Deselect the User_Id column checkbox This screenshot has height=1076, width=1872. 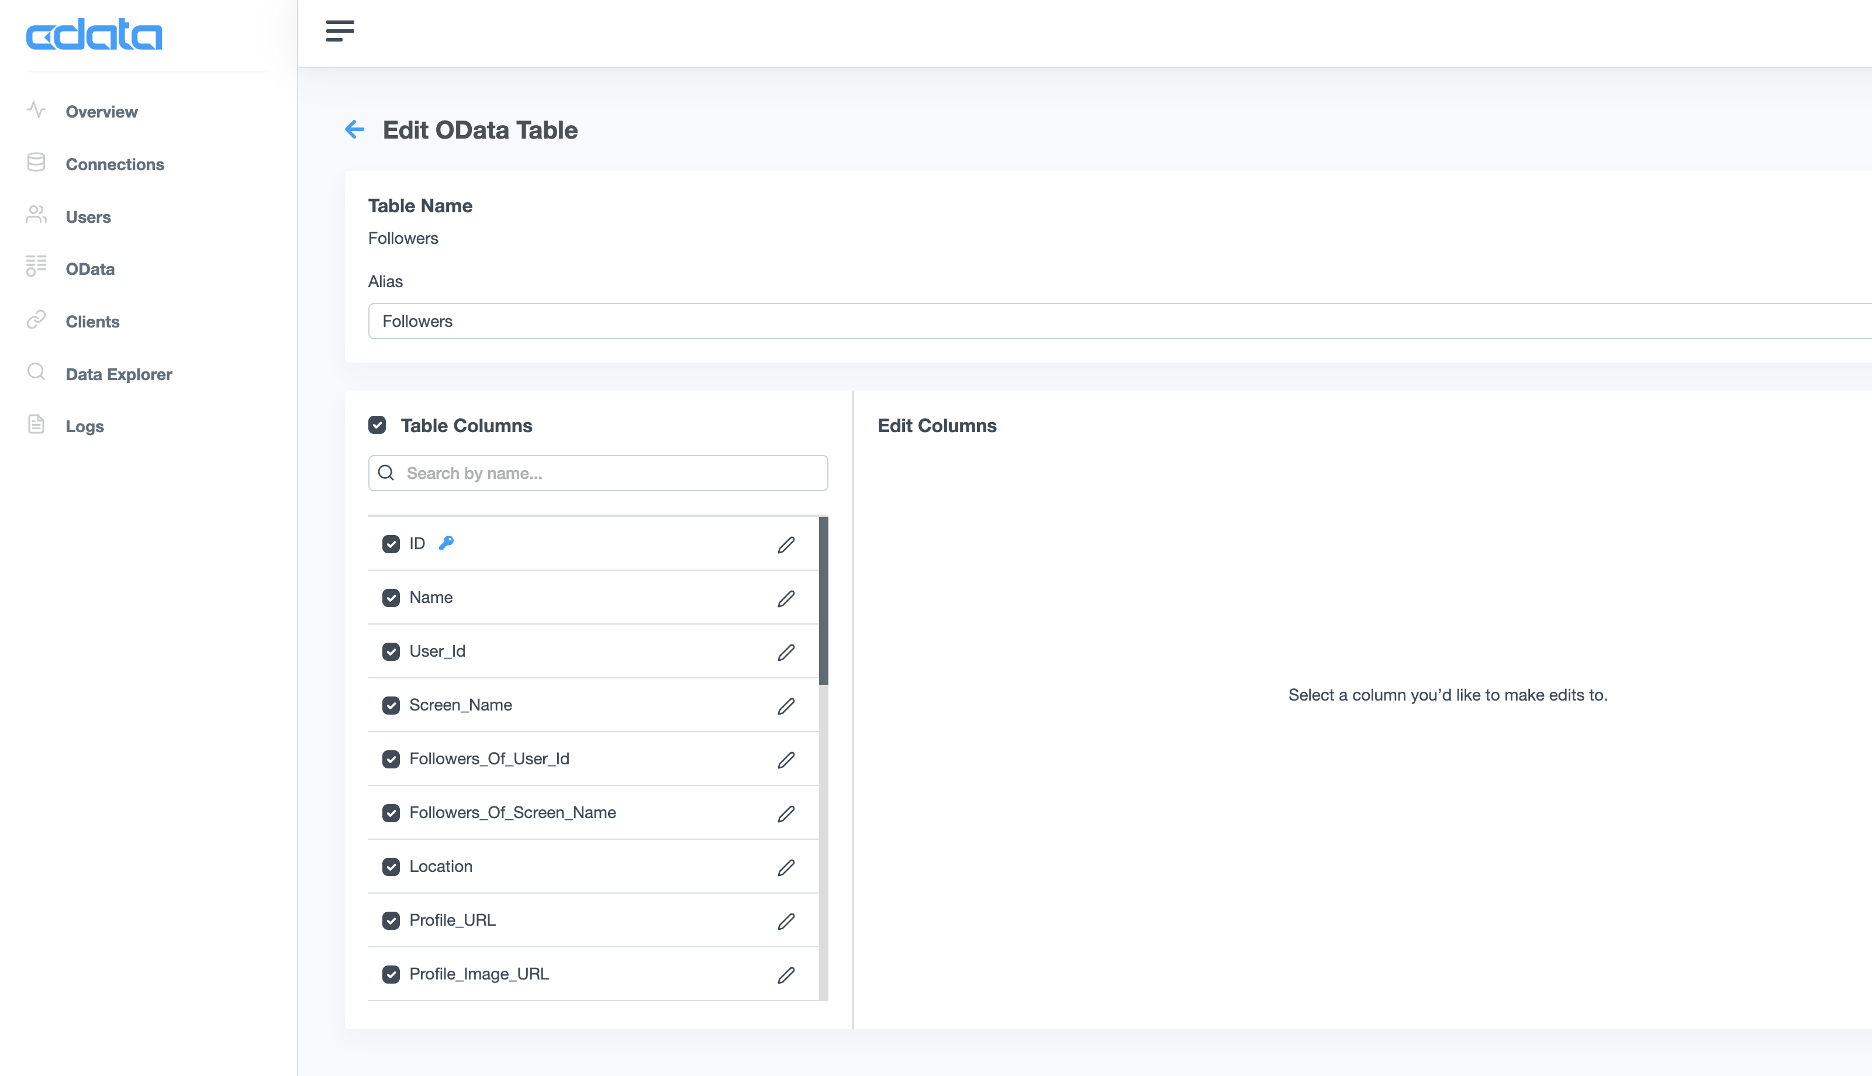391,651
